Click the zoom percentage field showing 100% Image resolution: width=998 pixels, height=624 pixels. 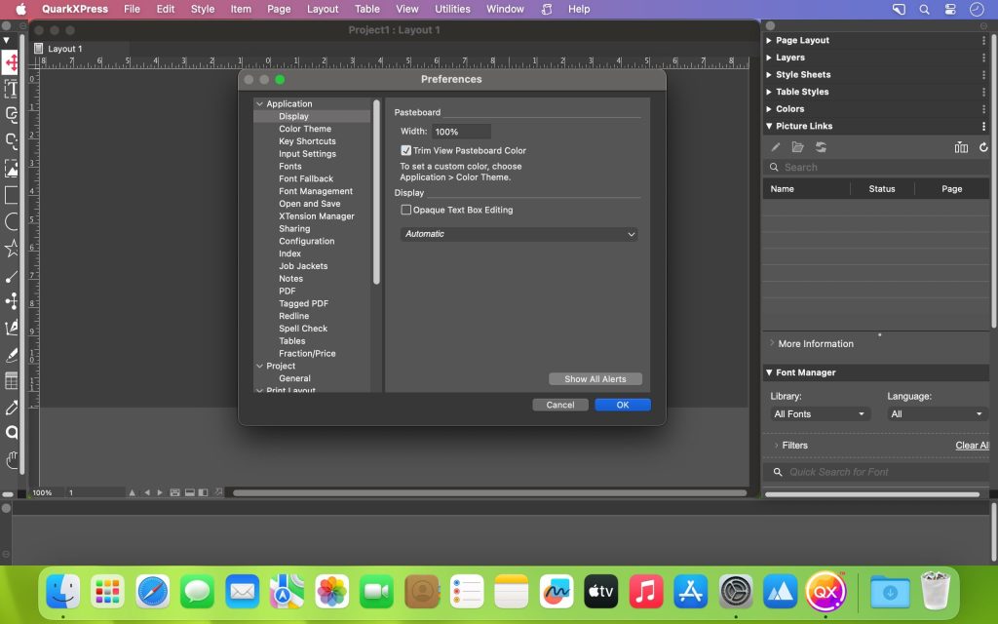pyautogui.click(x=42, y=492)
